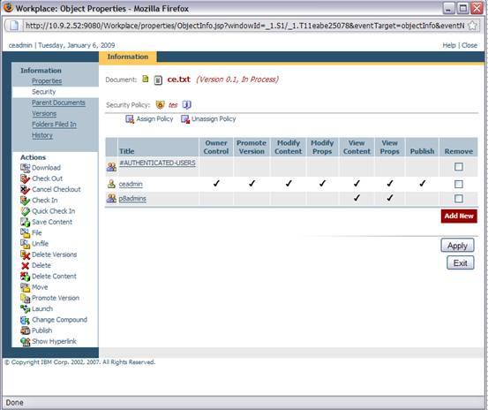This screenshot has width=488, height=410.
Task: Click the Apply button
Action: pos(457,246)
